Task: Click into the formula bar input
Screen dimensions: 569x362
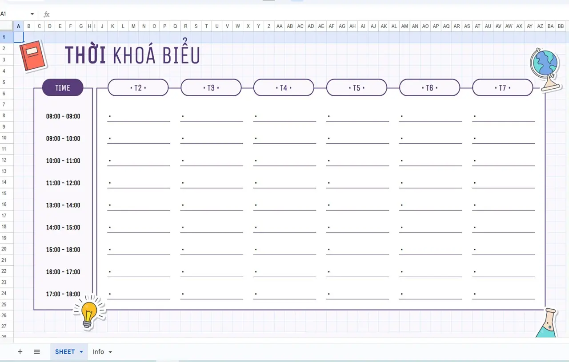Action: pyautogui.click(x=309, y=14)
